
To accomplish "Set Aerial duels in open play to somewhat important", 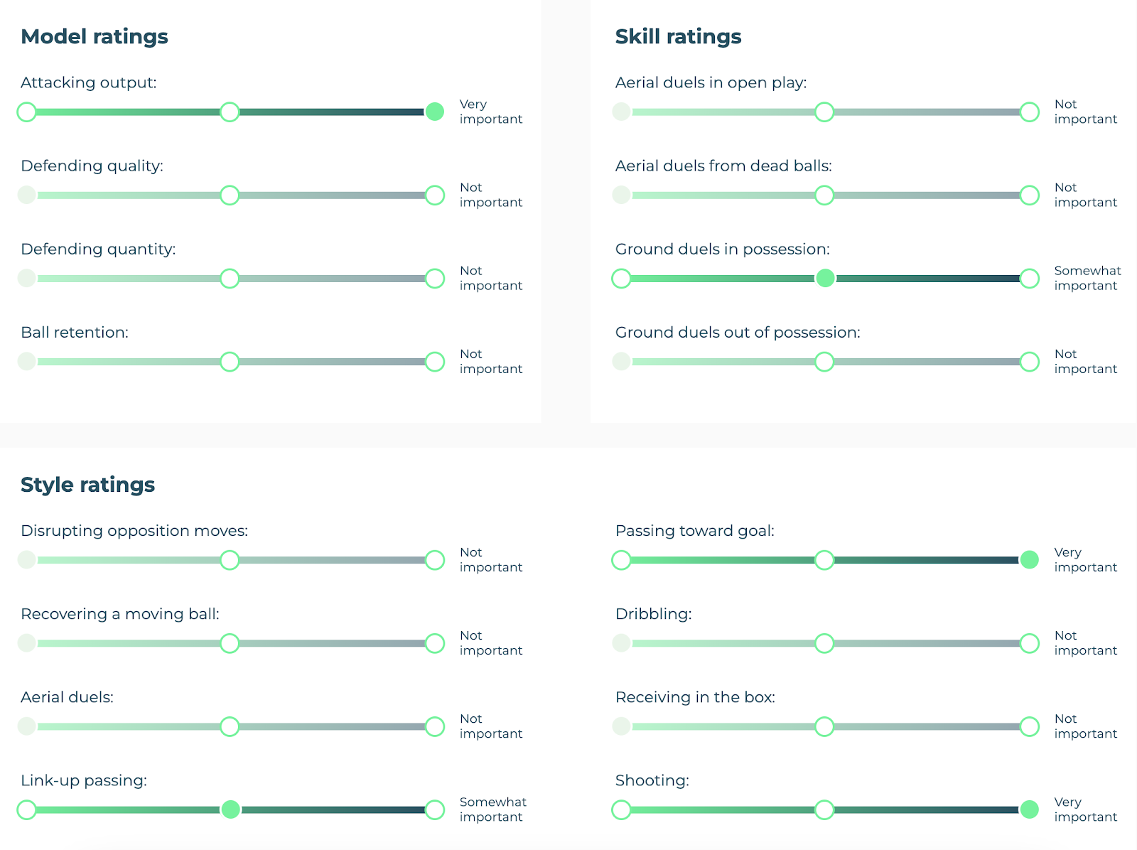I will 824,112.
